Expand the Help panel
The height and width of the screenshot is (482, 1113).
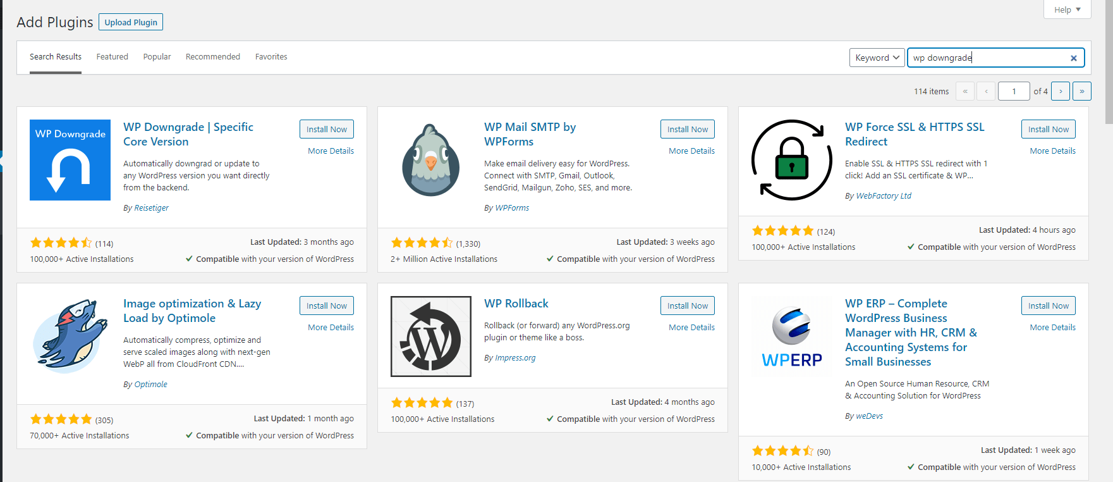1067,9
